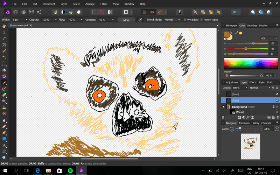Click the color picker eyedropper icon
The width and height of the screenshot is (280, 175).
(x=237, y=33)
